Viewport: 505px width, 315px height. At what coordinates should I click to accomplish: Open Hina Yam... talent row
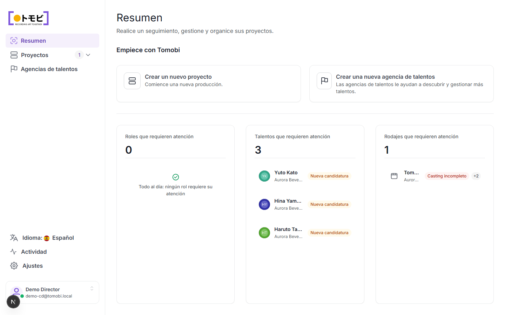click(x=305, y=204)
